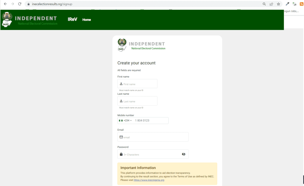Click 'INDEPENDENT' wordmark in green header
Image resolution: width=304 pixels, height=186 pixels.
36,18
